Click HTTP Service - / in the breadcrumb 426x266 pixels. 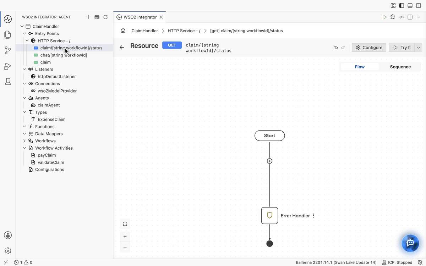click(184, 31)
